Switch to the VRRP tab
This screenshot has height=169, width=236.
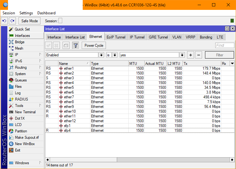point(191,37)
